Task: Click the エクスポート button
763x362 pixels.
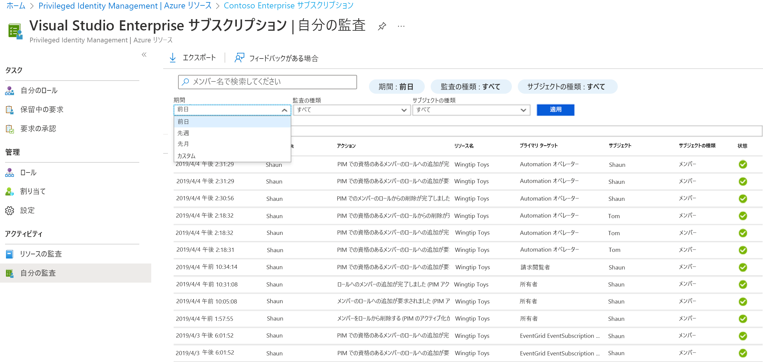Action: tap(192, 58)
